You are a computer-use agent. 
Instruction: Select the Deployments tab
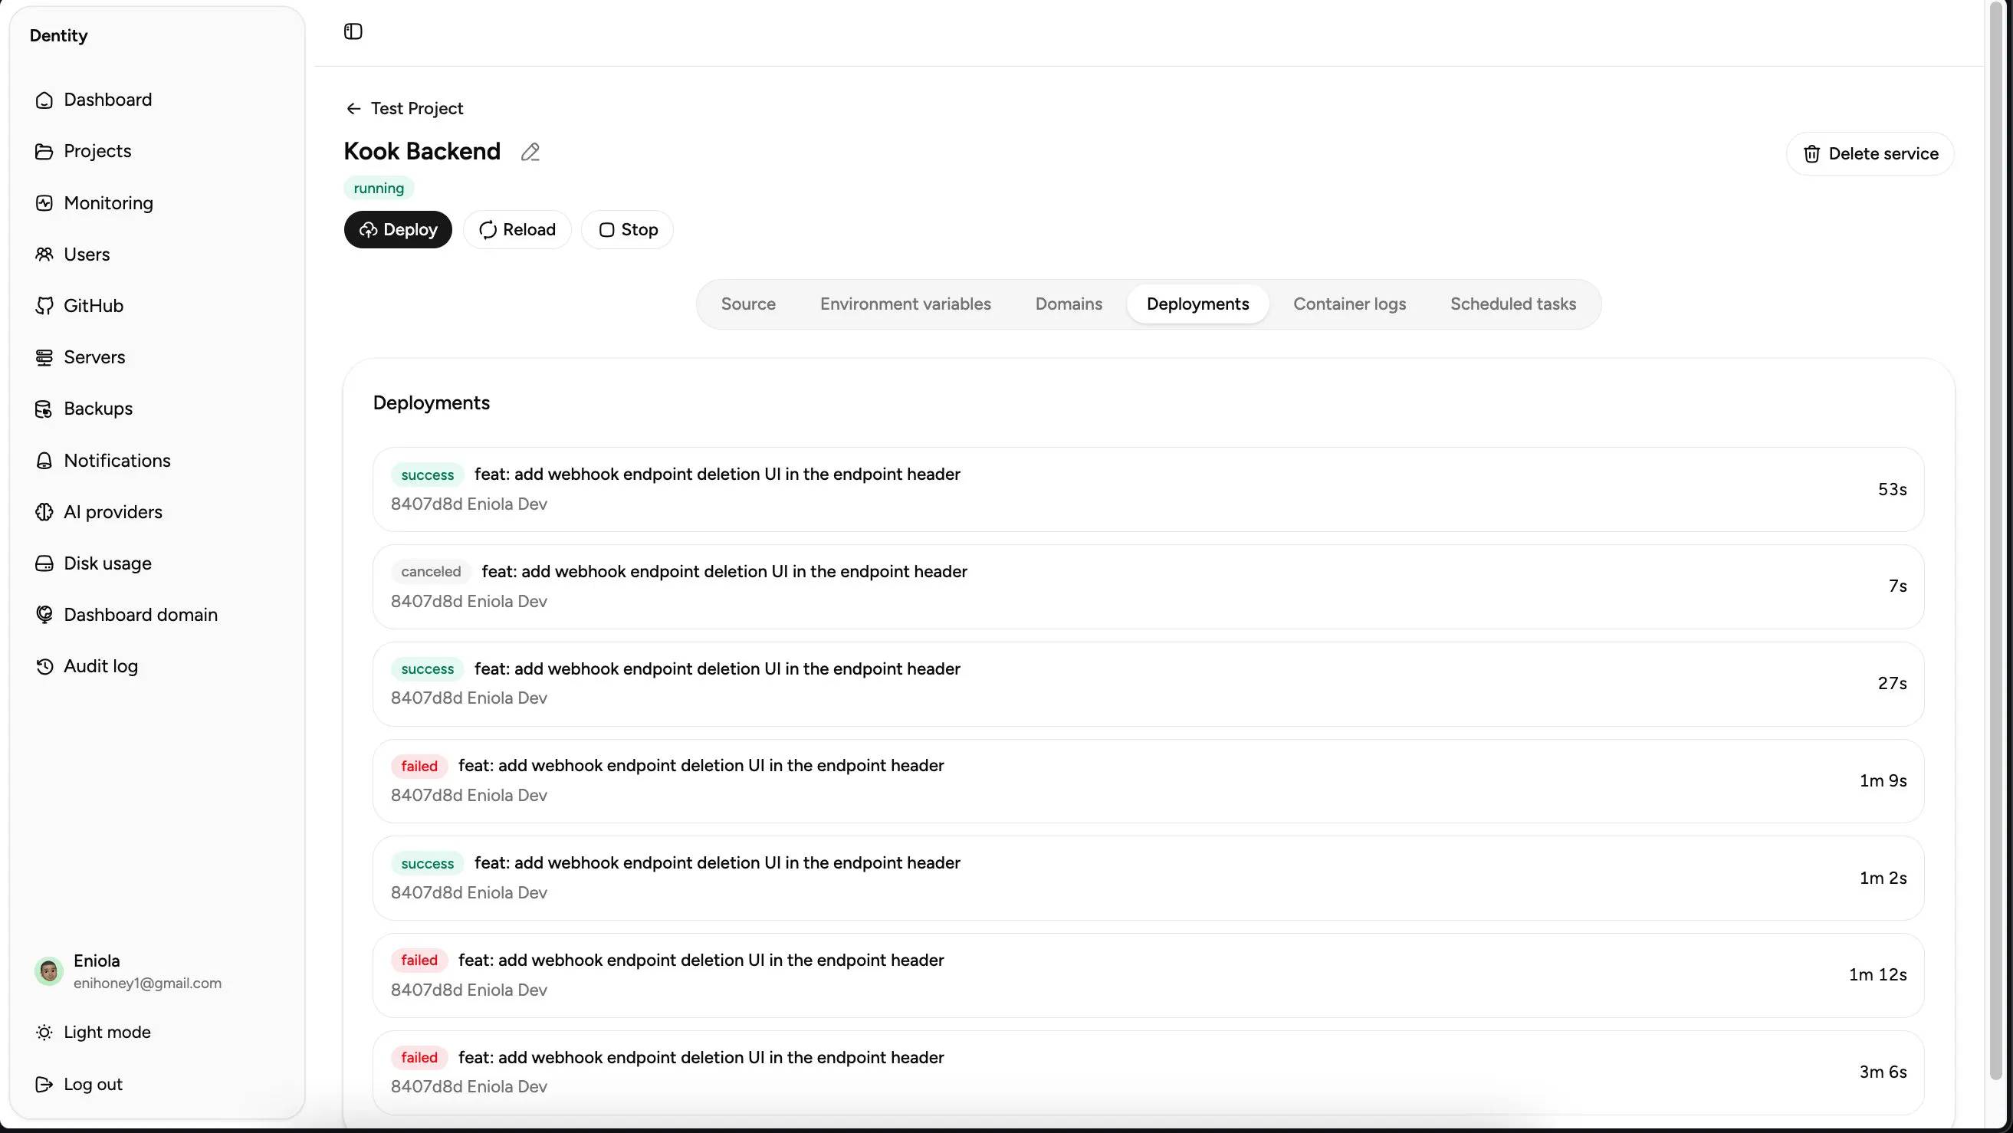(1197, 304)
